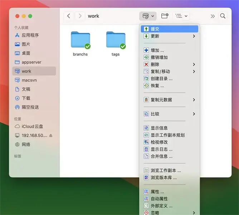The width and height of the screenshot is (239, 215).
Task: Eject the 192.168.50 network volume
Action: 51,135
